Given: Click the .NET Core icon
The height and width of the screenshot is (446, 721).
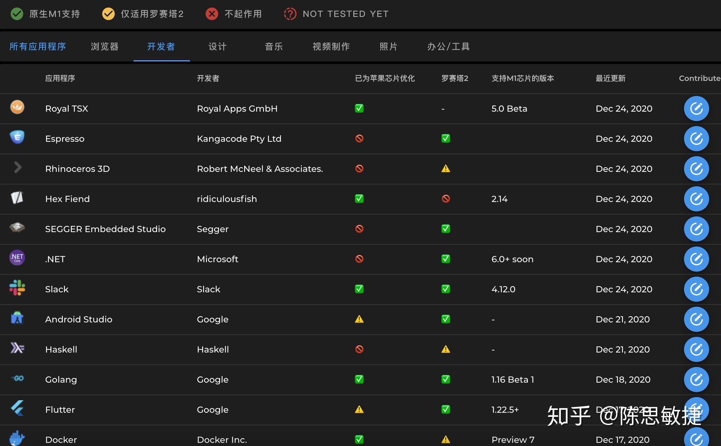Looking at the screenshot, I should [x=17, y=258].
